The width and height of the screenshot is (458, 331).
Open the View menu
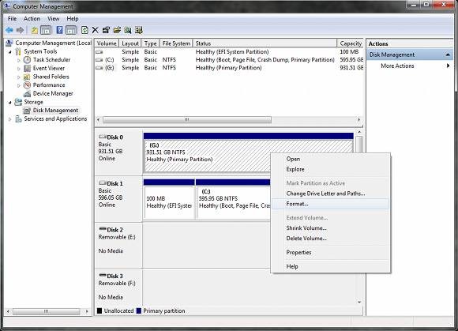[54, 19]
